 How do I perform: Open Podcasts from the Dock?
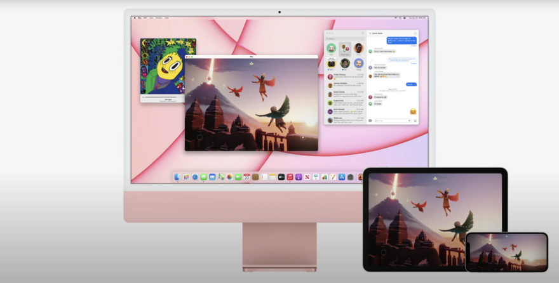pos(299,177)
